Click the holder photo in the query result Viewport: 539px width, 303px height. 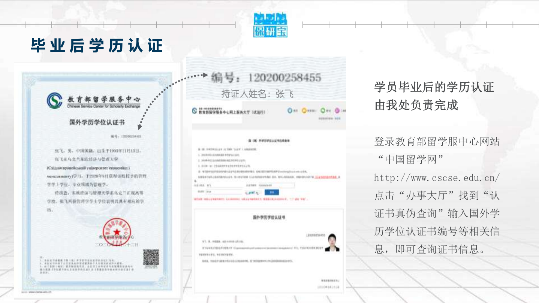point(332,243)
